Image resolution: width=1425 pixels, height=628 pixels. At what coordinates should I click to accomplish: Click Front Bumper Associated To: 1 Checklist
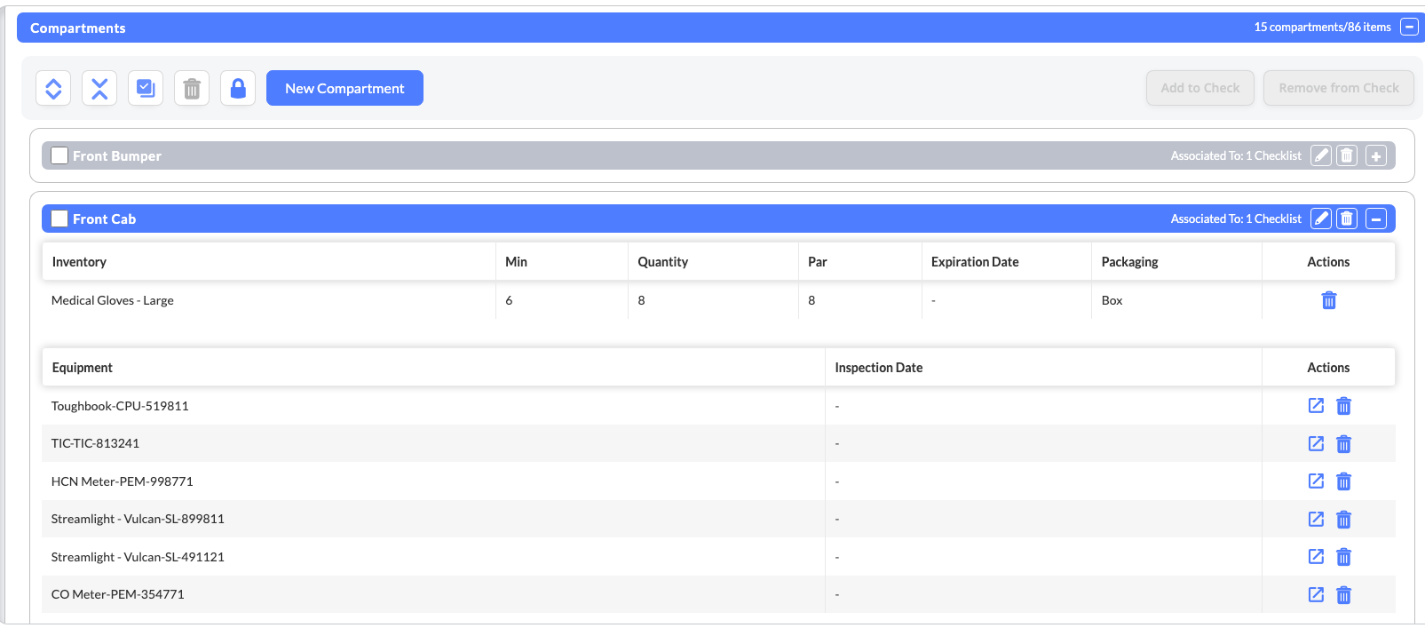click(x=1236, y=155)
